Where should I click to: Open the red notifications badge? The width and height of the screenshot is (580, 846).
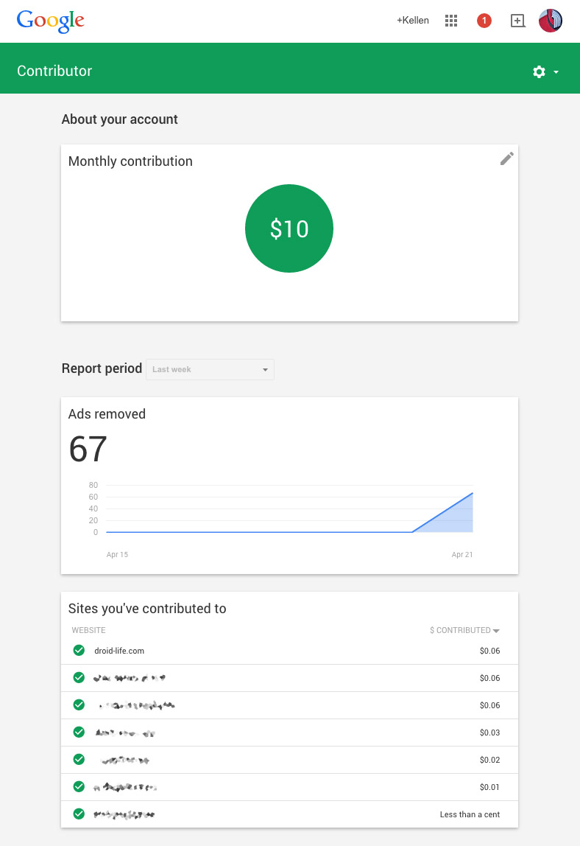click(484, 21)
